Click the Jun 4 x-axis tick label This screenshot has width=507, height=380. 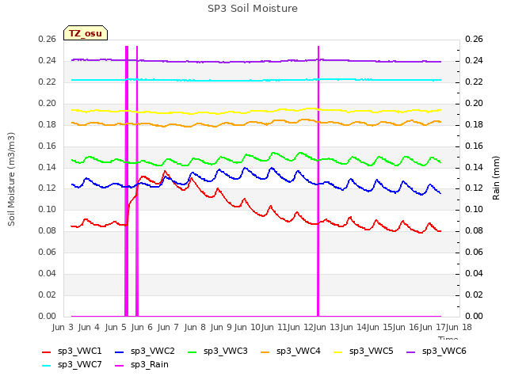click(x=89, y=327)
